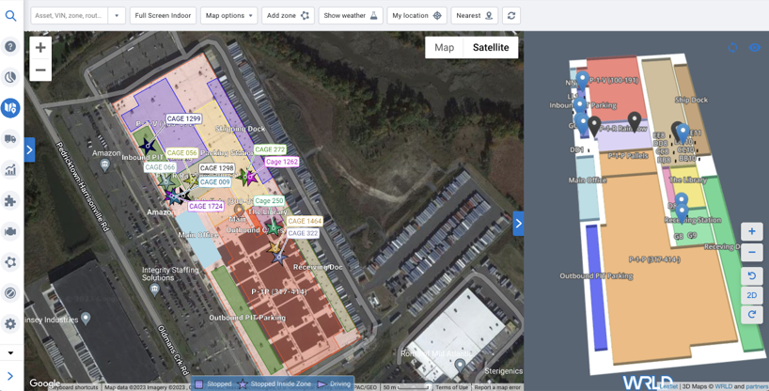769x391 pixels.
Task: Click the Amazon place marker on map
Action: tap(104, 164)
